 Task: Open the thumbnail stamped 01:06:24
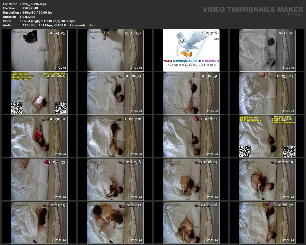tap(191, 179)
